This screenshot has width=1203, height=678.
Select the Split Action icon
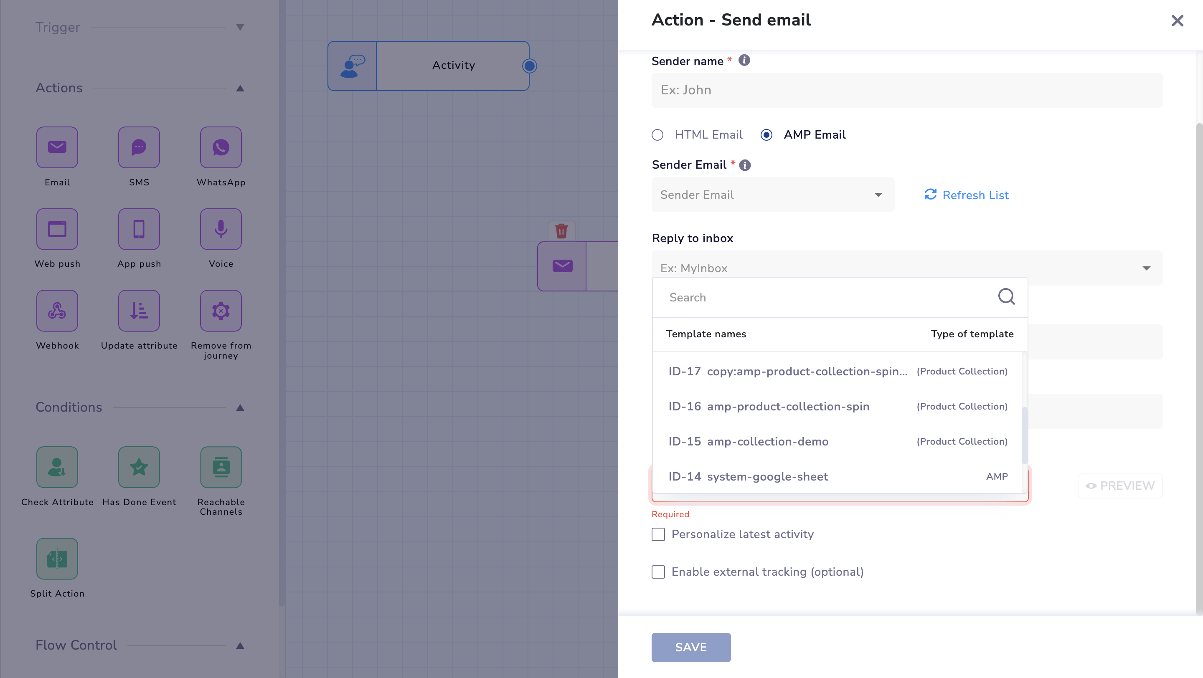pyautogui.click(x=57, y=559)
